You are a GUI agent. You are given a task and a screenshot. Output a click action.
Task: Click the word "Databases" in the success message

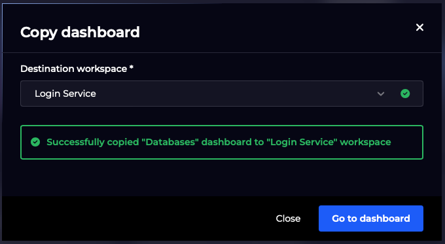pos(171,141)
